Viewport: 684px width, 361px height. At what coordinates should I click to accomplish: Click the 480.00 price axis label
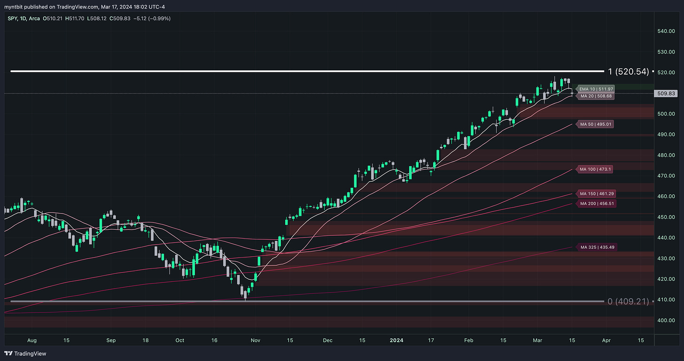(666, 155)
